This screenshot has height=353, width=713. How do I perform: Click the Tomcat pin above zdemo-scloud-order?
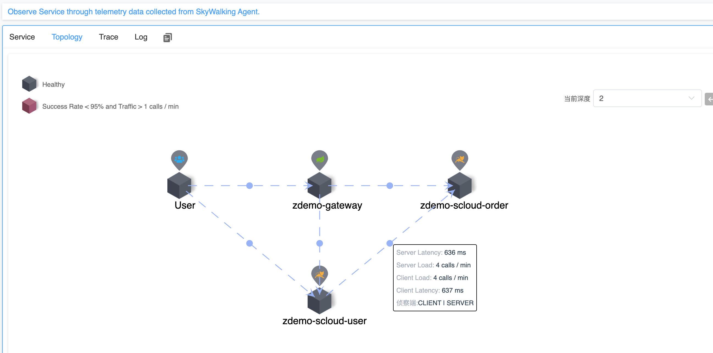(460, 160)
